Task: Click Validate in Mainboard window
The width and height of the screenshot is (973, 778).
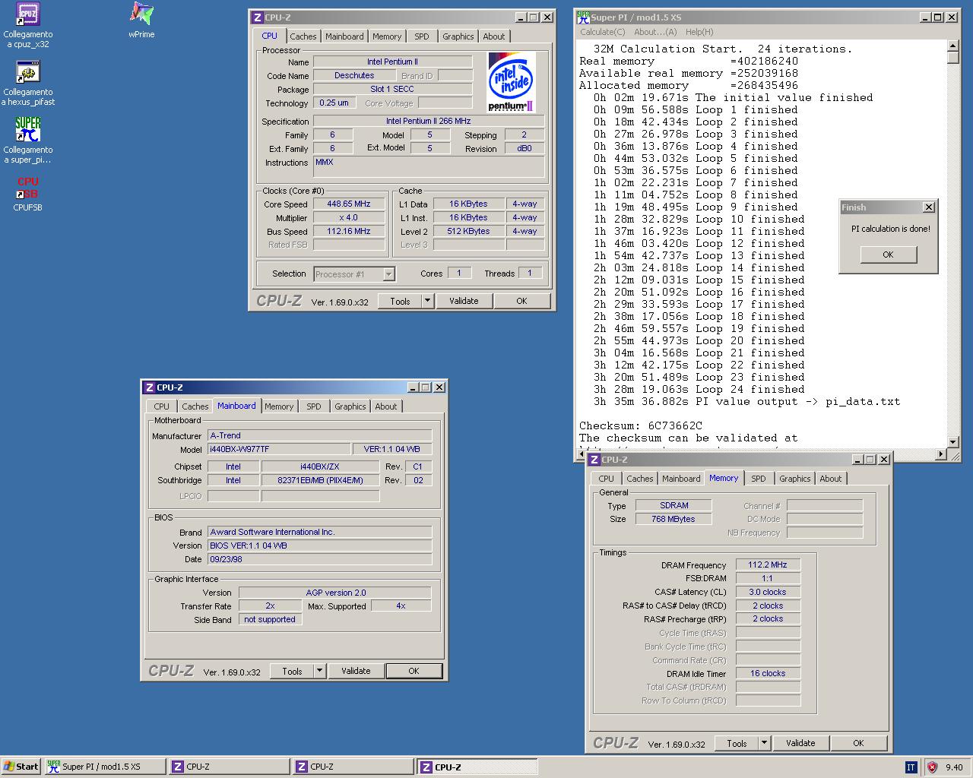Action: tap(356, 671)
